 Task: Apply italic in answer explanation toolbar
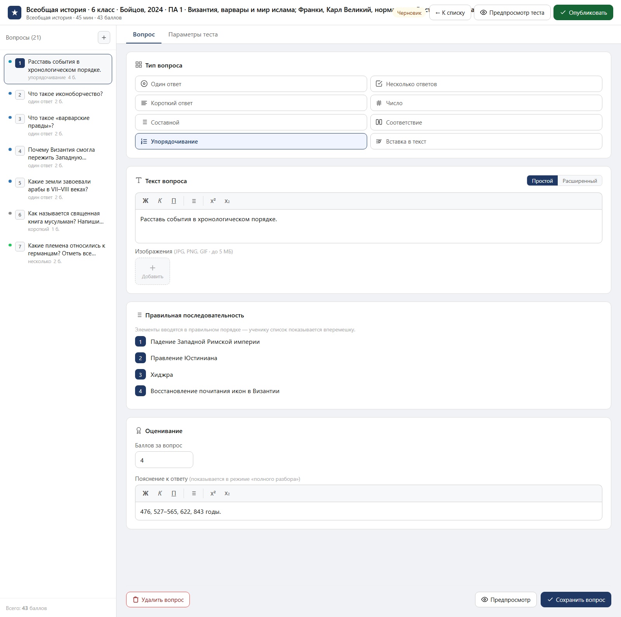click(160, 493)
